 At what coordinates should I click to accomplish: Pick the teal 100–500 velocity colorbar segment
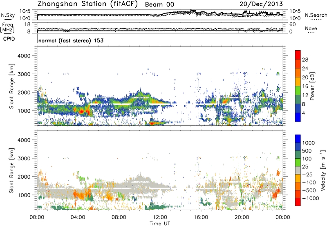[298, 155]
